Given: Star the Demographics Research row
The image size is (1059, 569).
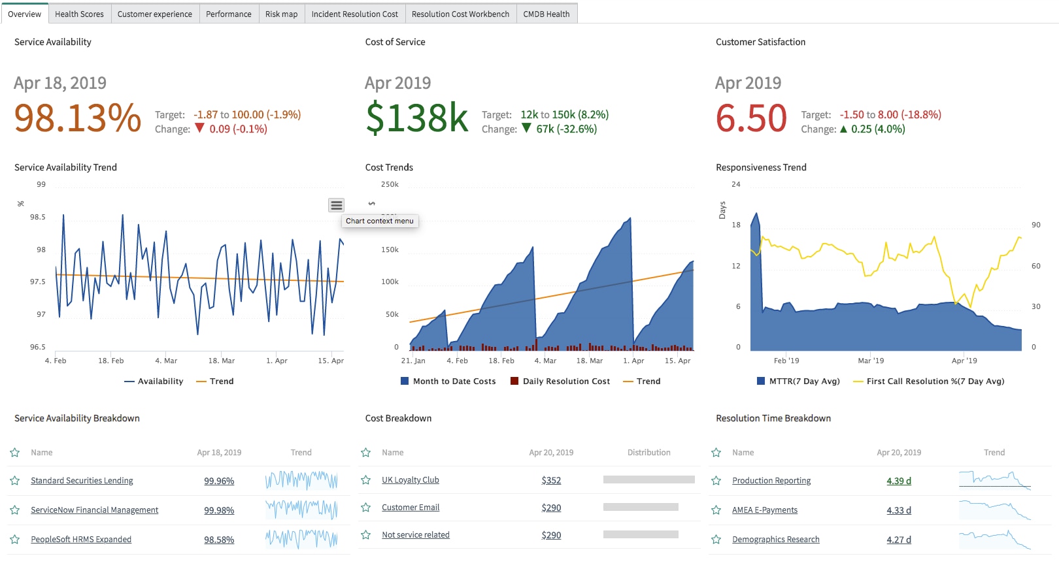Looking at the screenshot, I should pos(716,540).
